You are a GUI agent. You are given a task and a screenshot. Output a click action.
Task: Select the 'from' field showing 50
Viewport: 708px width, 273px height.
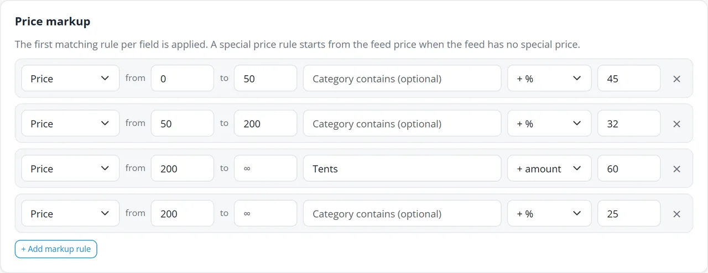coord(183,124)
